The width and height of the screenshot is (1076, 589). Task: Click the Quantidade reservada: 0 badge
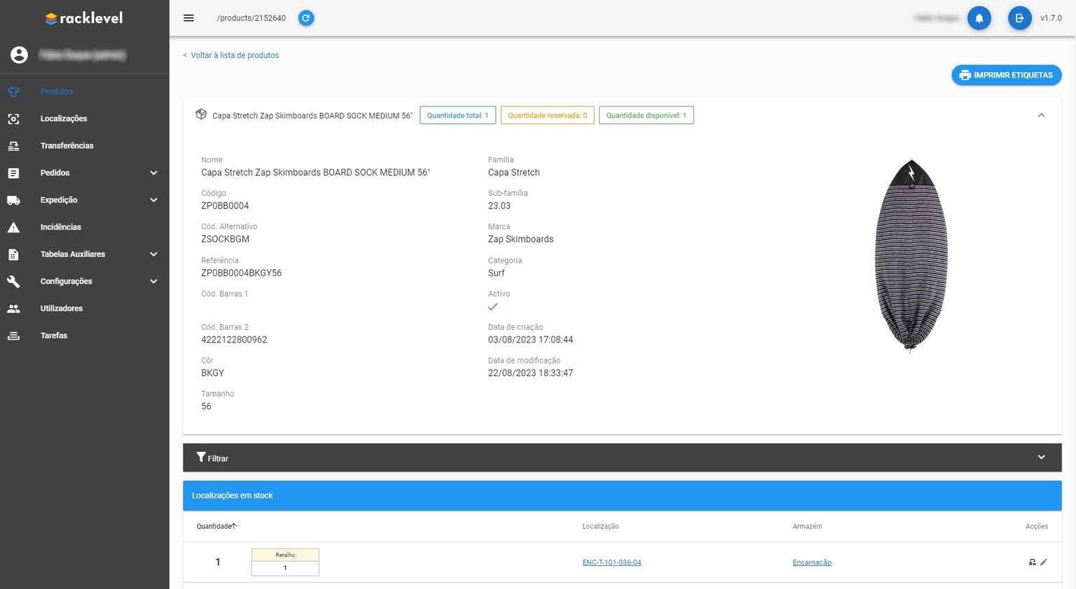(547, 116)
